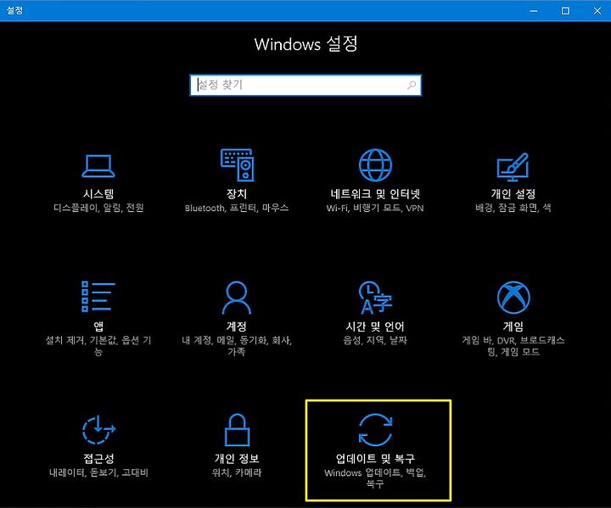Screen dimensions: 611x508
Task: Open the 시간 및 언어 clock icon
Action: [375, 297]
